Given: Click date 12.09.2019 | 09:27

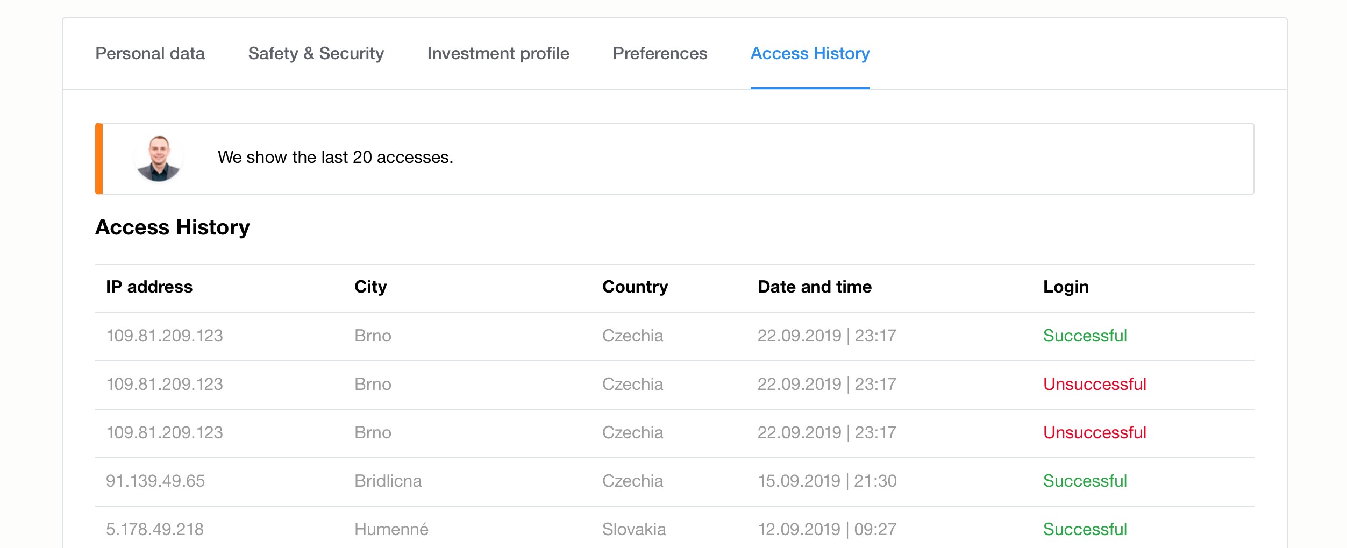Looking at the screenshot, I should pos(827,530).
